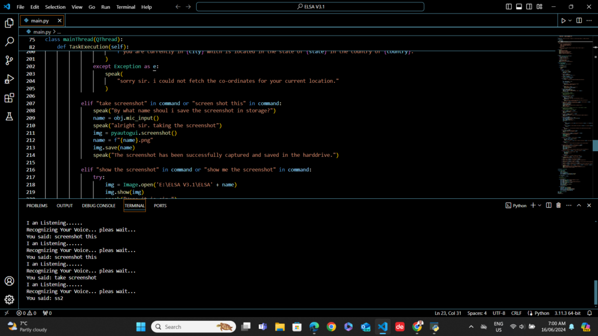Close the main.py editor tab

coord(60,20)
